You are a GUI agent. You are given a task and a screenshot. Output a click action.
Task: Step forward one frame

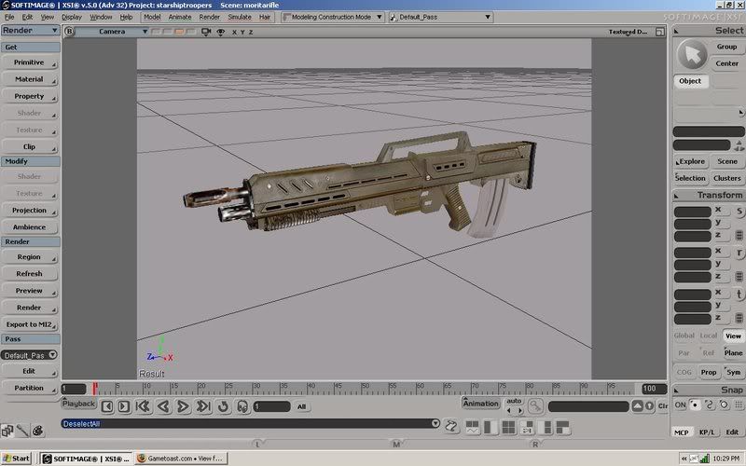(124, 406)
